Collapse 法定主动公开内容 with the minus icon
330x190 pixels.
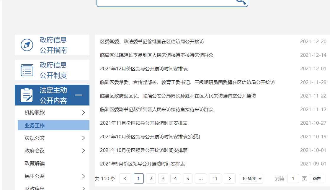point(79,95)
